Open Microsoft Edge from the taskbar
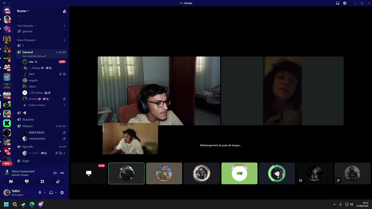This screenshot has height=209, width=372. coord(32,204)
